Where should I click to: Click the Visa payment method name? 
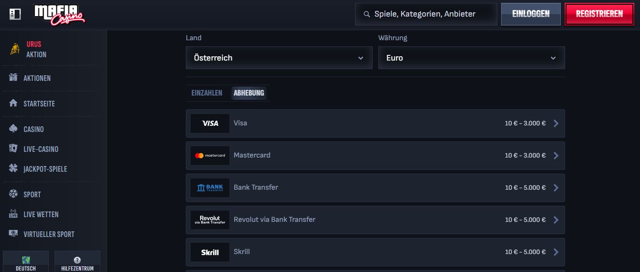coord(240,123)
